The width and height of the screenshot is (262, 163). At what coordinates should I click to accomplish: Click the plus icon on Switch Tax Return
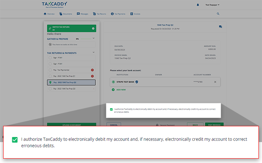click(x=93, y=28)
